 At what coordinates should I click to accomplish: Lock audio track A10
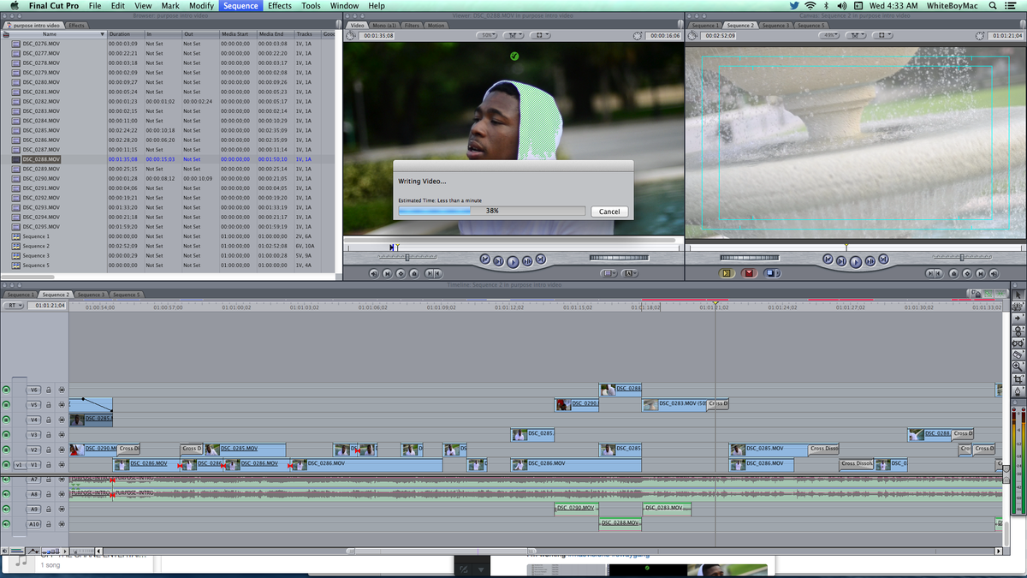pos(49,524)
